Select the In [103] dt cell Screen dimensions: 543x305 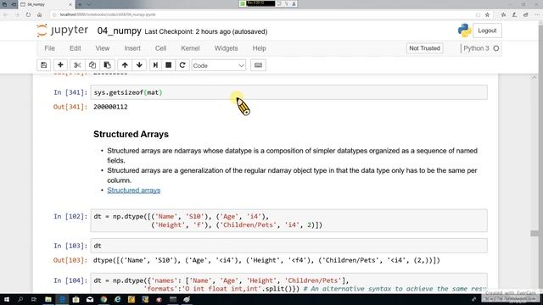point(288,246)
